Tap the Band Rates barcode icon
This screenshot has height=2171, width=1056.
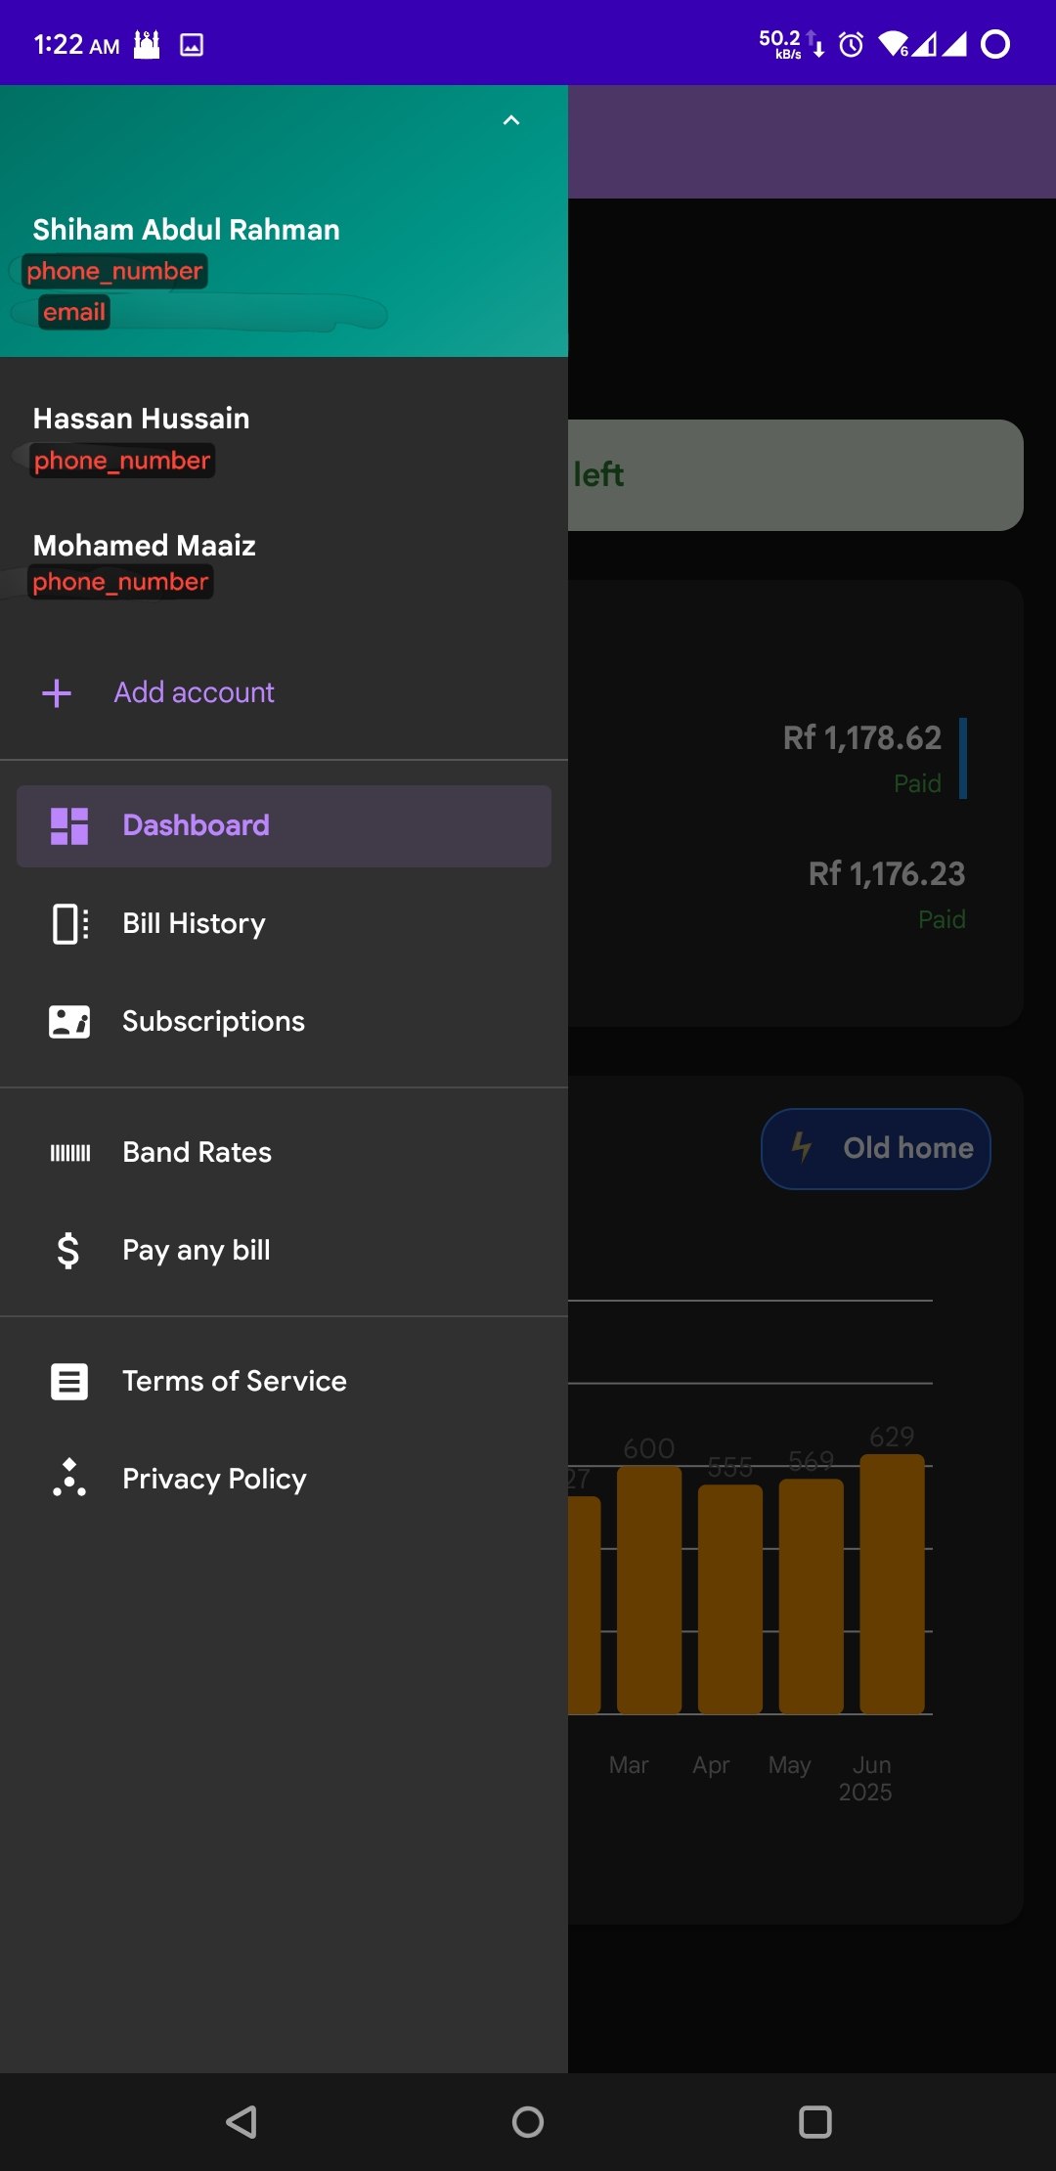pyautogui.click(x=69, y=1153)
